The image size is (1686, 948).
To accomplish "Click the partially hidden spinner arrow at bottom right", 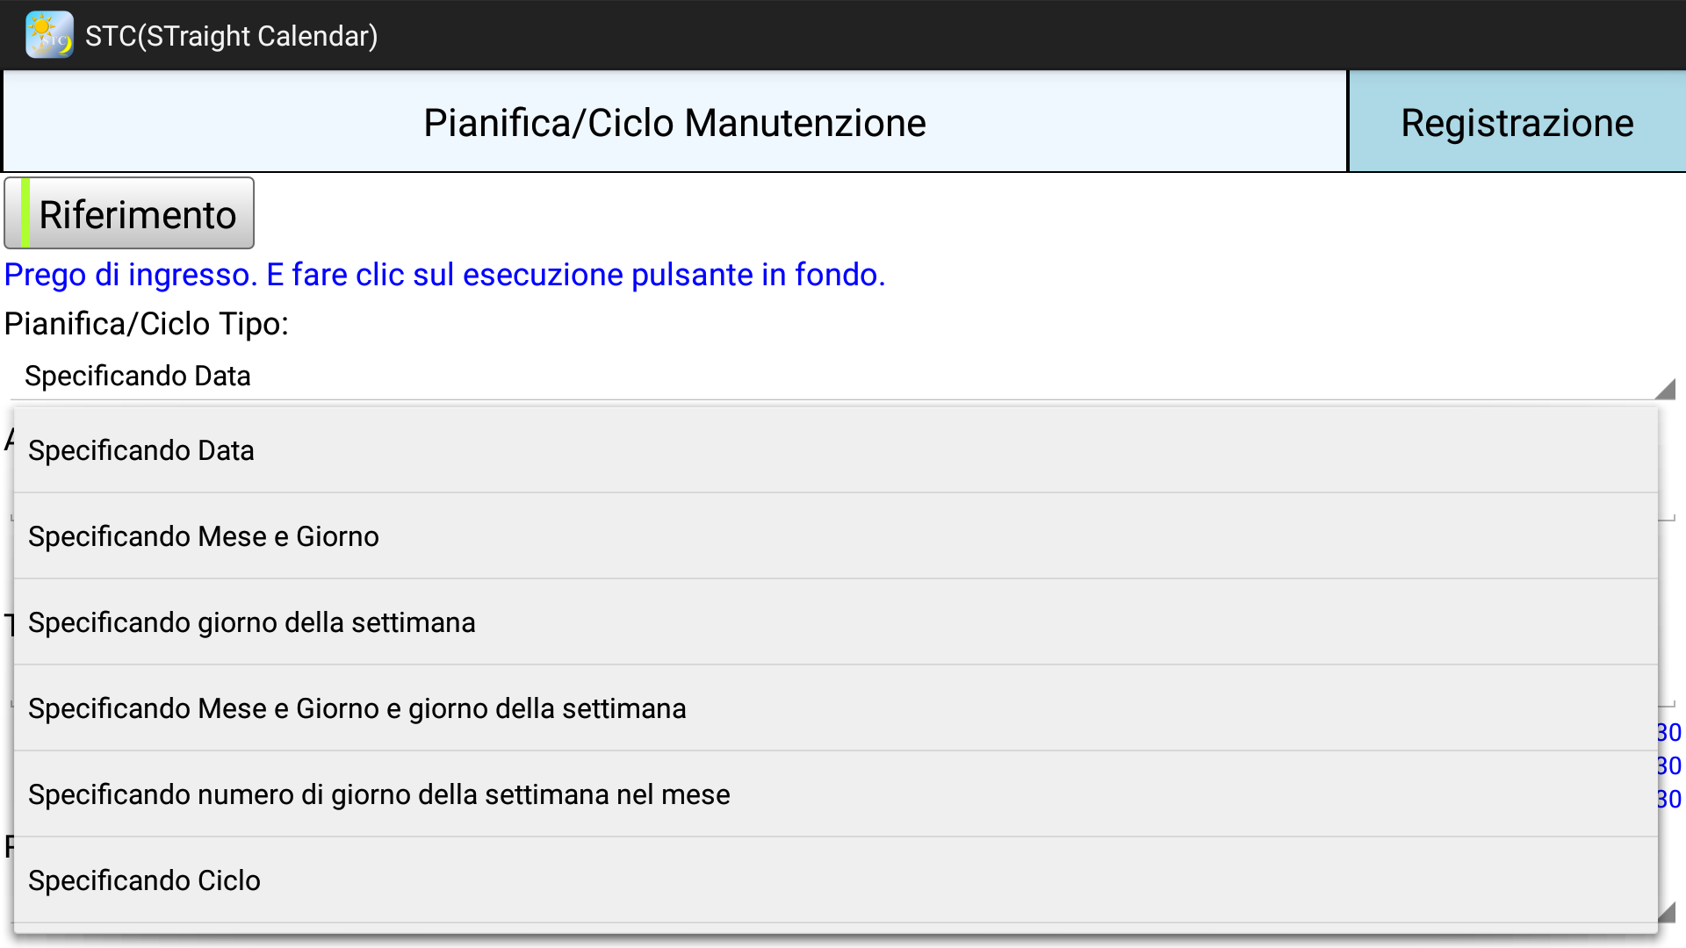I will click(x=1667, y=911).
